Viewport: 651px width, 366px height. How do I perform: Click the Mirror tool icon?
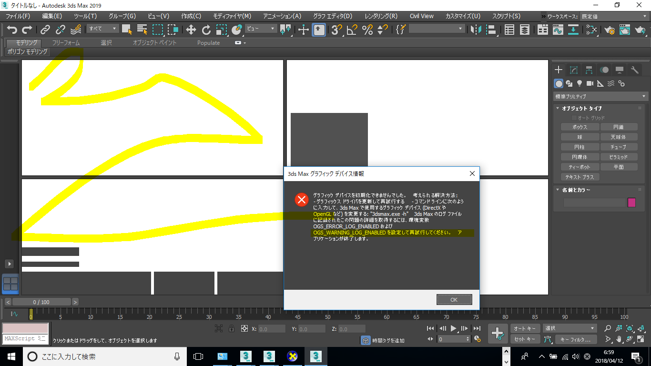coord(476,30)
